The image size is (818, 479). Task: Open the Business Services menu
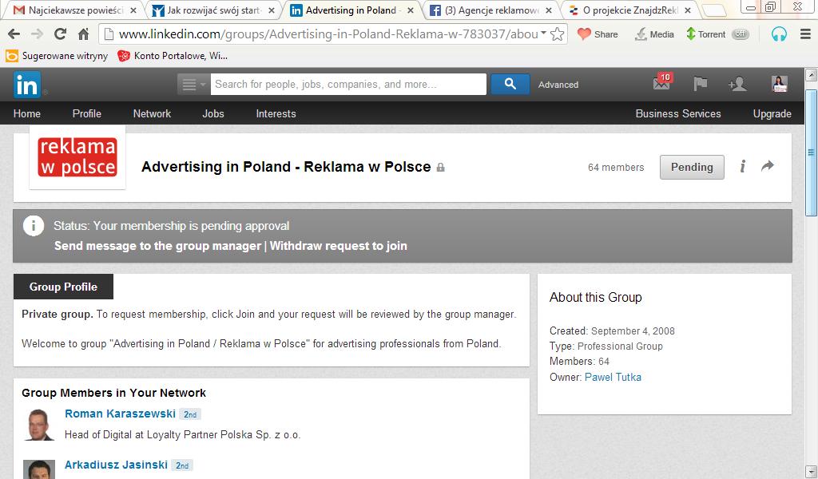tap(678, 113)
